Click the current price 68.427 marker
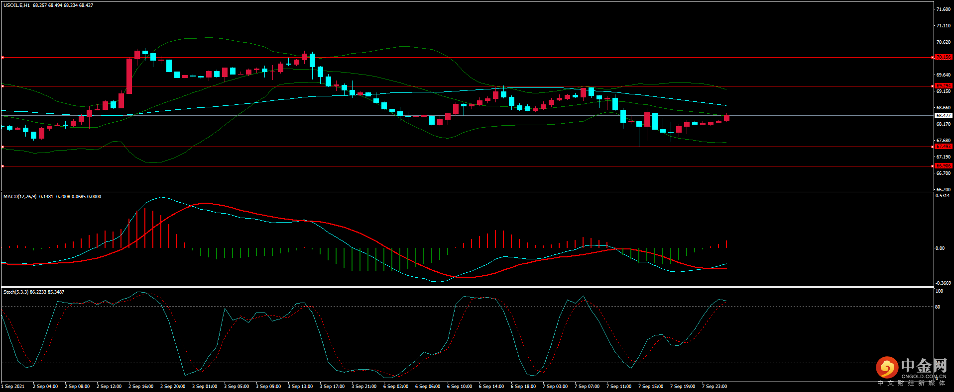This screenshot has height=392, width=954. pyautogui.click(x=943, y=115)
